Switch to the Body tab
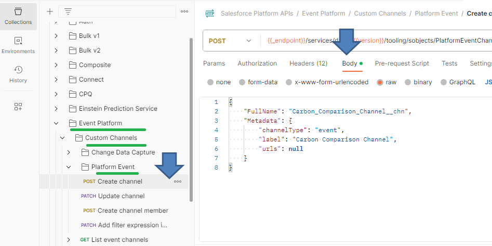Viewport: 492px width, 246px height. tap(352, 63)
